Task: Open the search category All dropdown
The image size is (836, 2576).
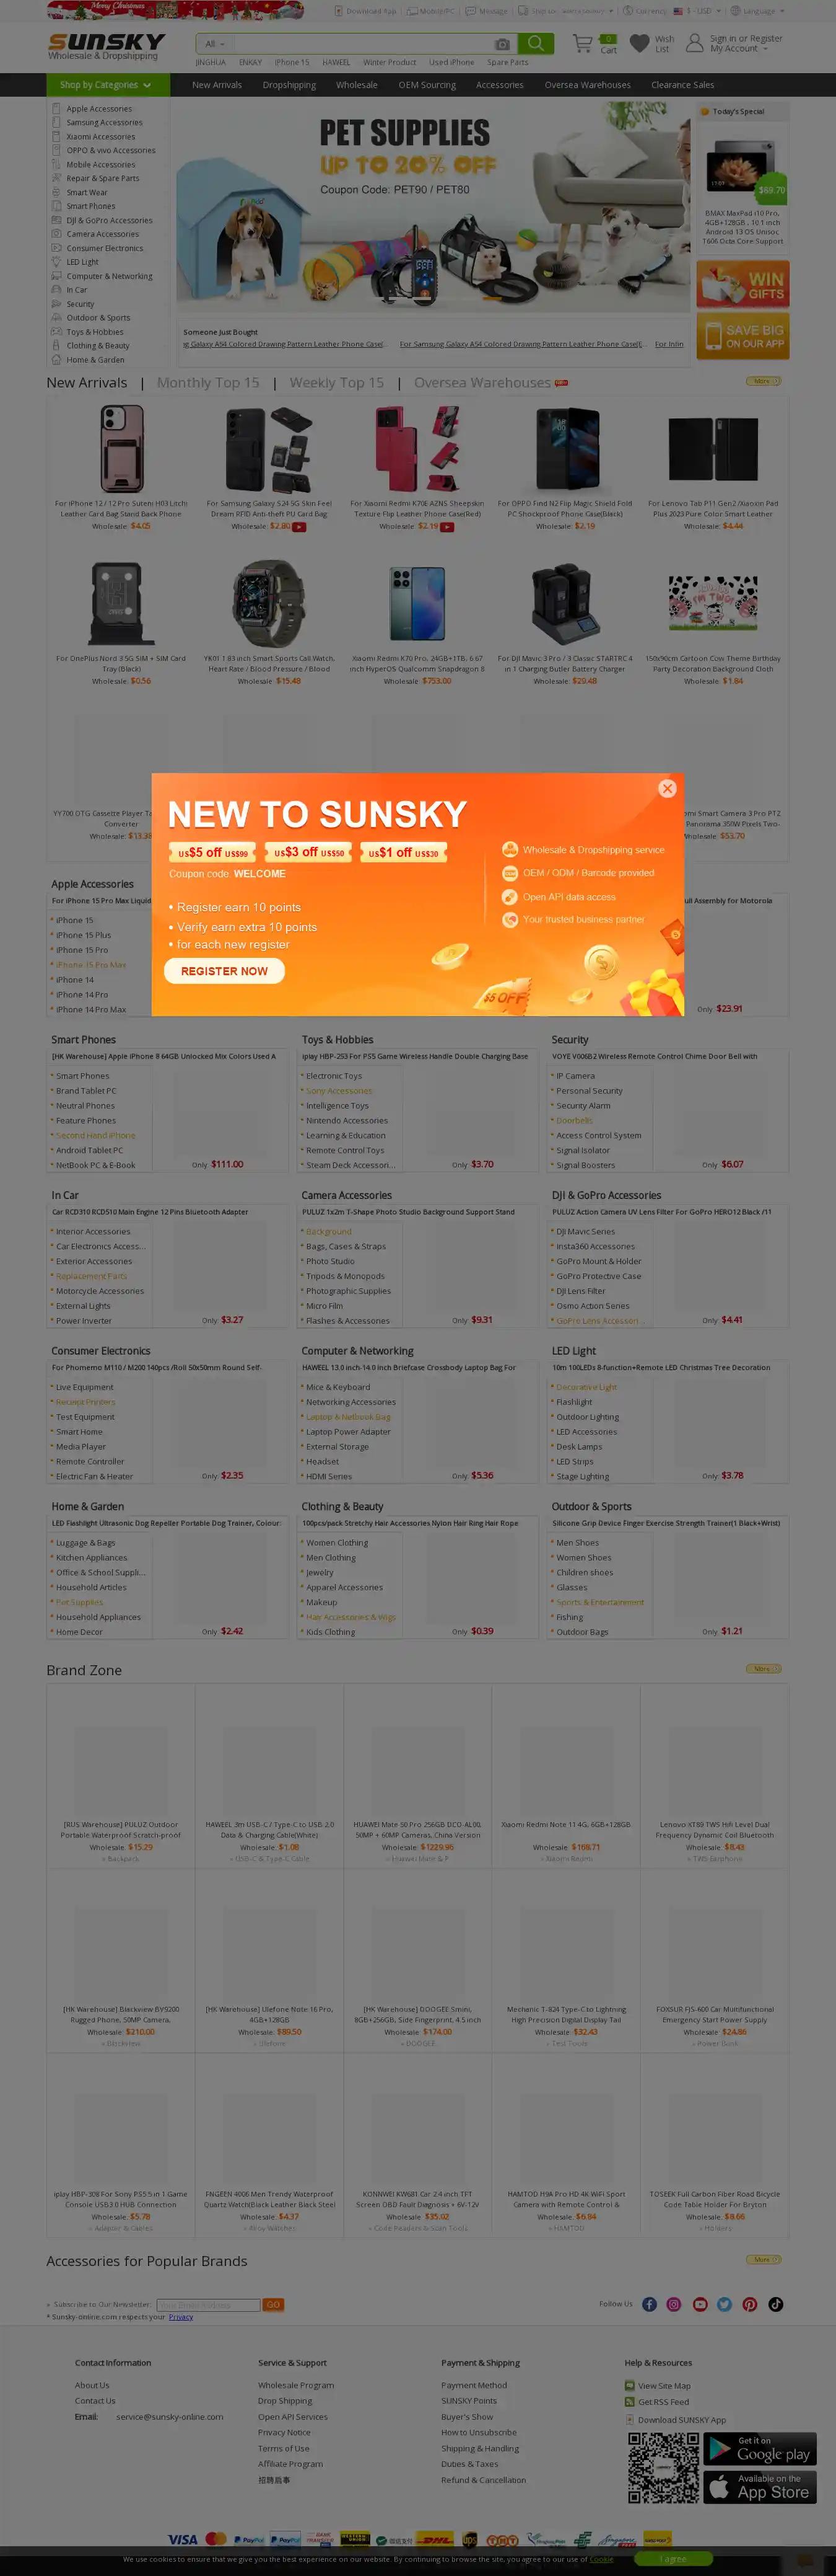Action: (x=215, y=44)
